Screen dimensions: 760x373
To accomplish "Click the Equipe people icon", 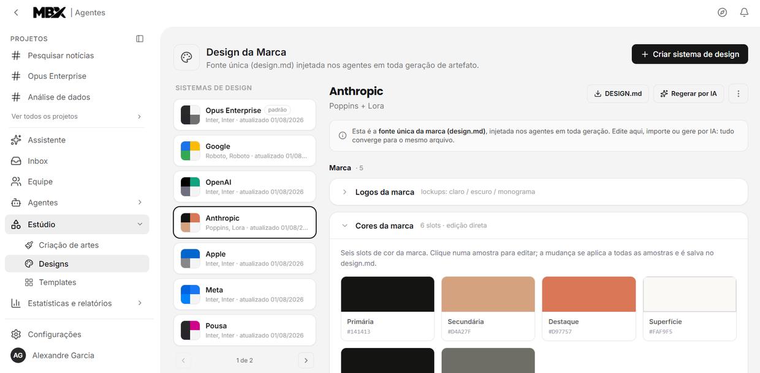I will 17,182.
